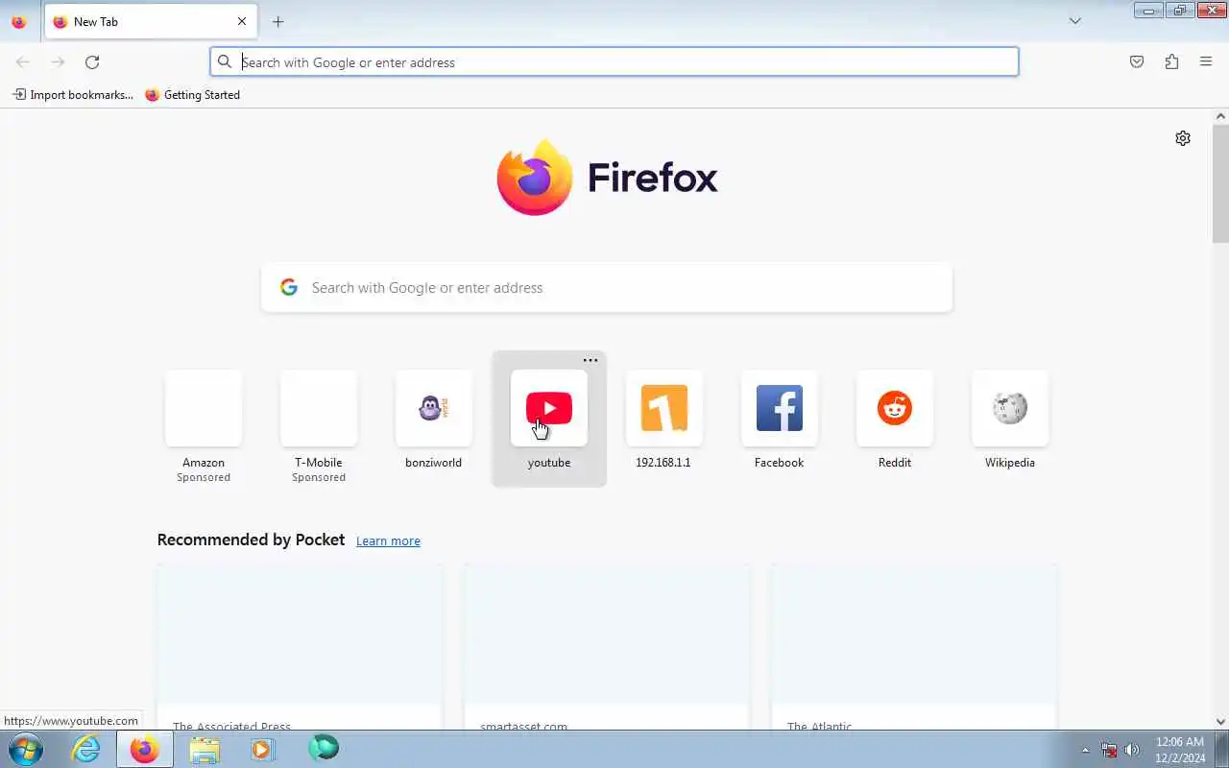Screen dimensions: 1229x768
Task: Open the smartasset.com story card
Action: coord(607,647)
